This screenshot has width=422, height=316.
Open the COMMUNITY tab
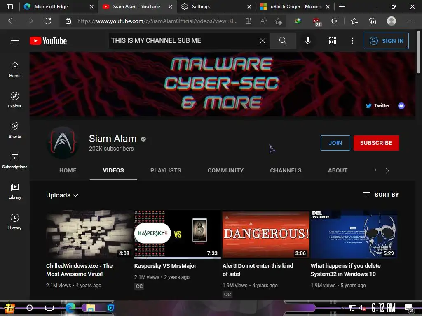225,170
